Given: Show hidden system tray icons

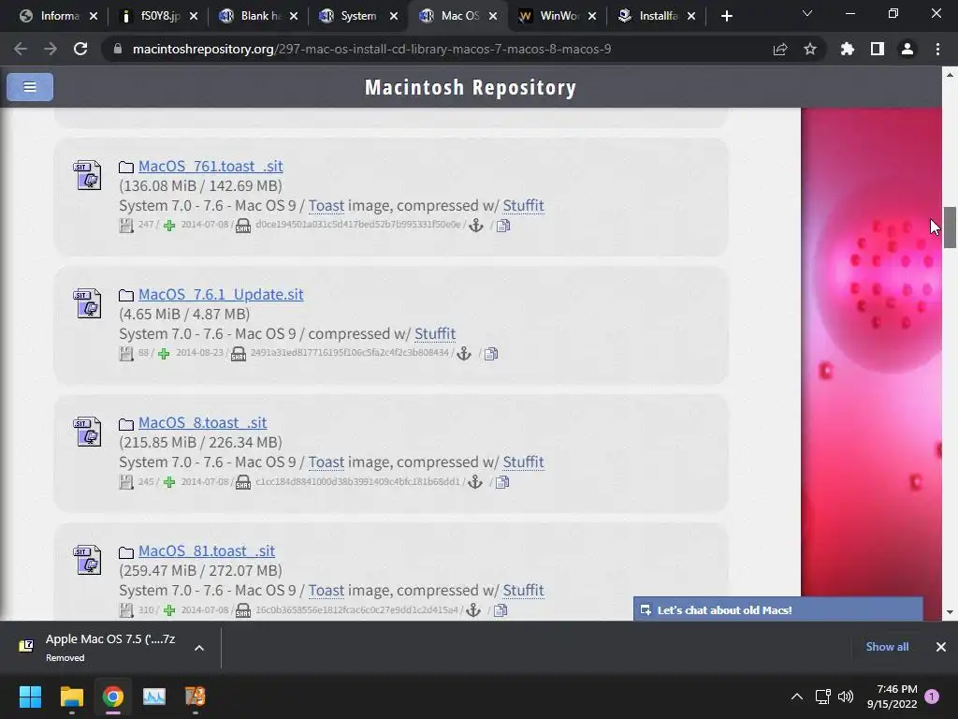Looking at the screenshot, I should coord(797,697).
